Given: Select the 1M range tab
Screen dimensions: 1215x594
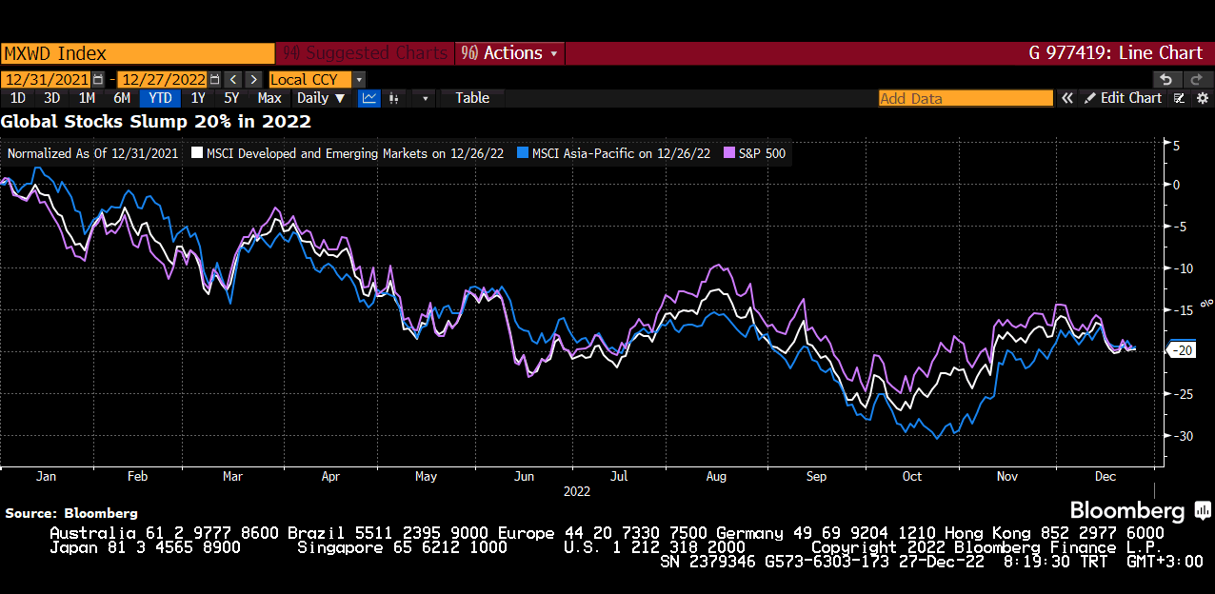Looking at the screenshot, I should [x=87, y=98].
